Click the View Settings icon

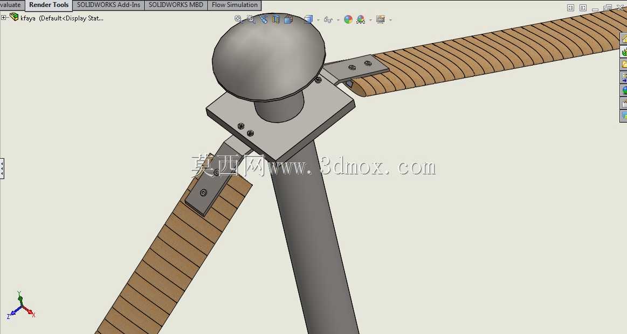tap(380, 19)
